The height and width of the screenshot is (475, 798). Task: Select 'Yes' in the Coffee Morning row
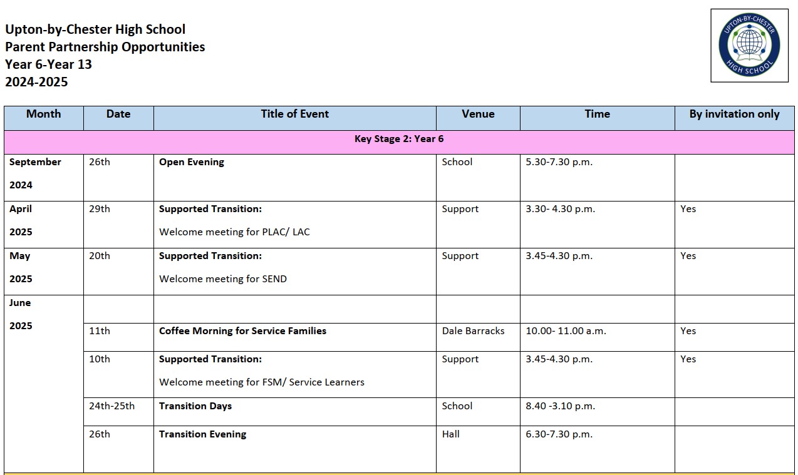[688, 331]
